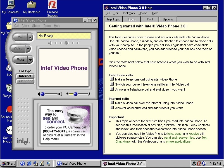Click the 'Not Ready' status field
Screen dimensions: 224x168
click(64, 36)
